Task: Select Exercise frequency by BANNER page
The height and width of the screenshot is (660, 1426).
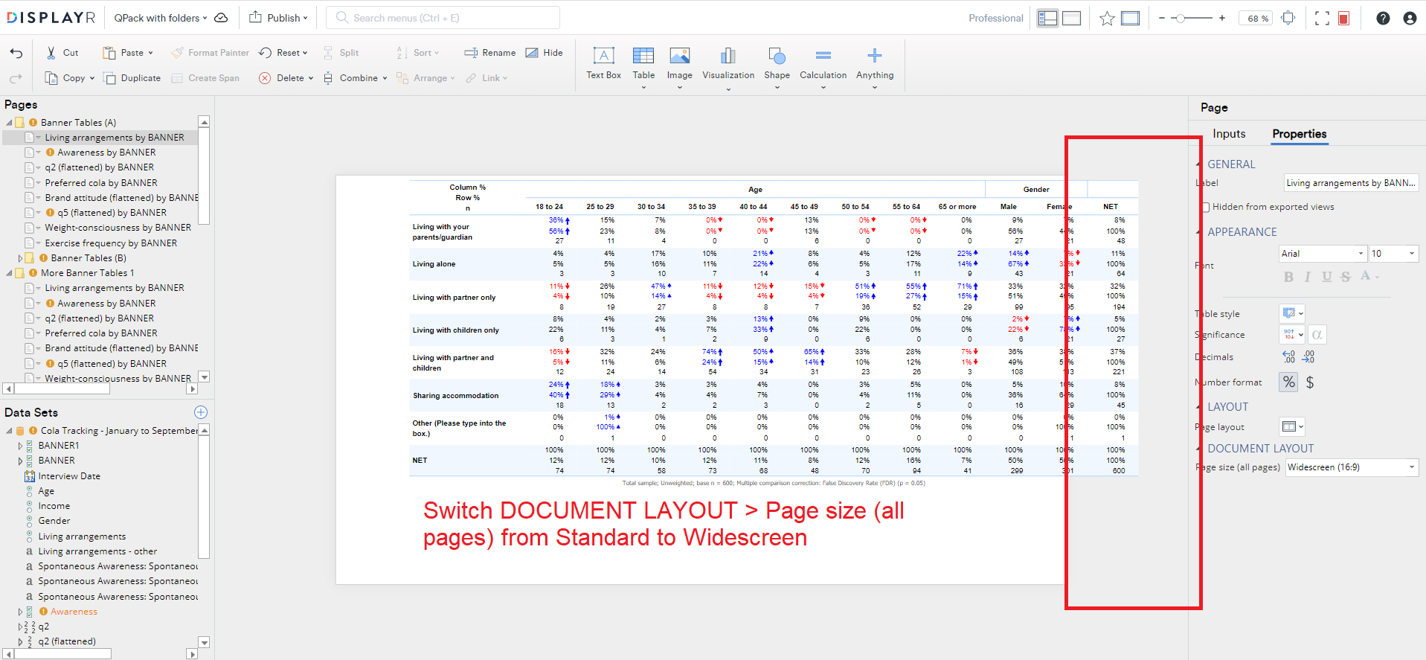Action: (x=111, y=243)
